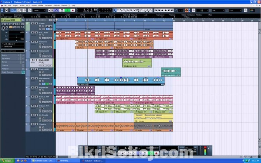The width and height of the screenshot is (261, 163).
Task: Record-enable the 06 - Vocals track
Action: click(40, 118)
